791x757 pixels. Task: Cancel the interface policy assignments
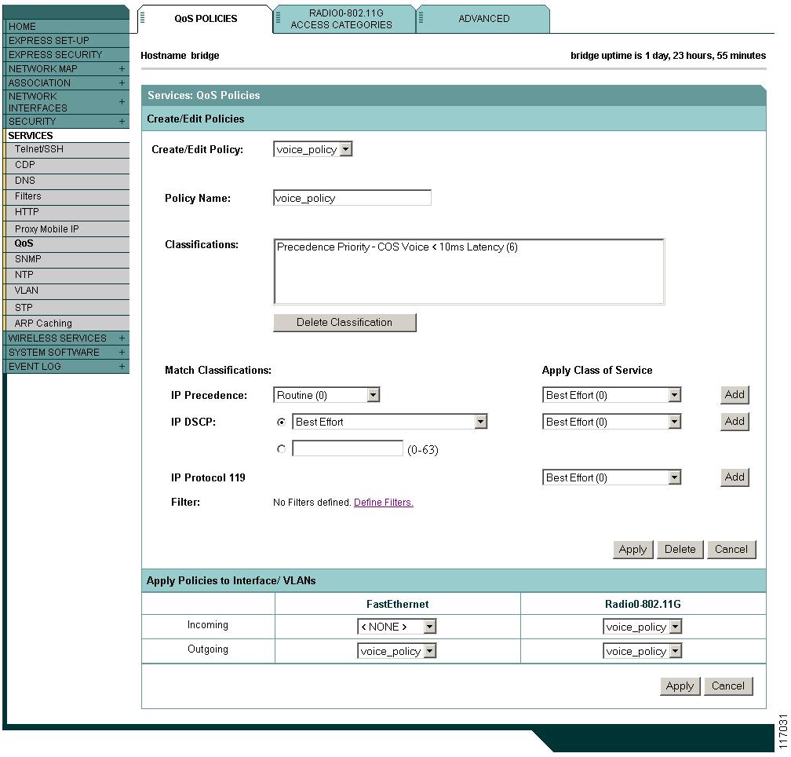(728, 686)
